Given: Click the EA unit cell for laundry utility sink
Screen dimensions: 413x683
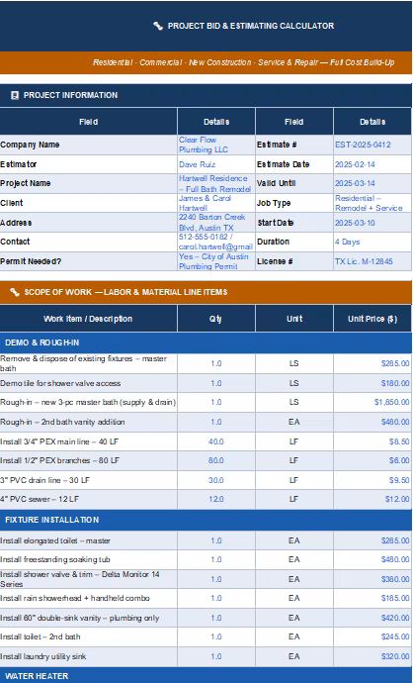Looking at the screenshot, I should [x=294, y=656].
